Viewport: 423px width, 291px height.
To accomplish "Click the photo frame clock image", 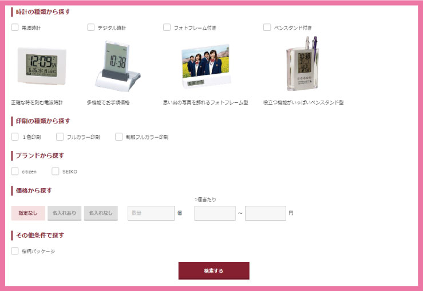I will click(206, 66).
